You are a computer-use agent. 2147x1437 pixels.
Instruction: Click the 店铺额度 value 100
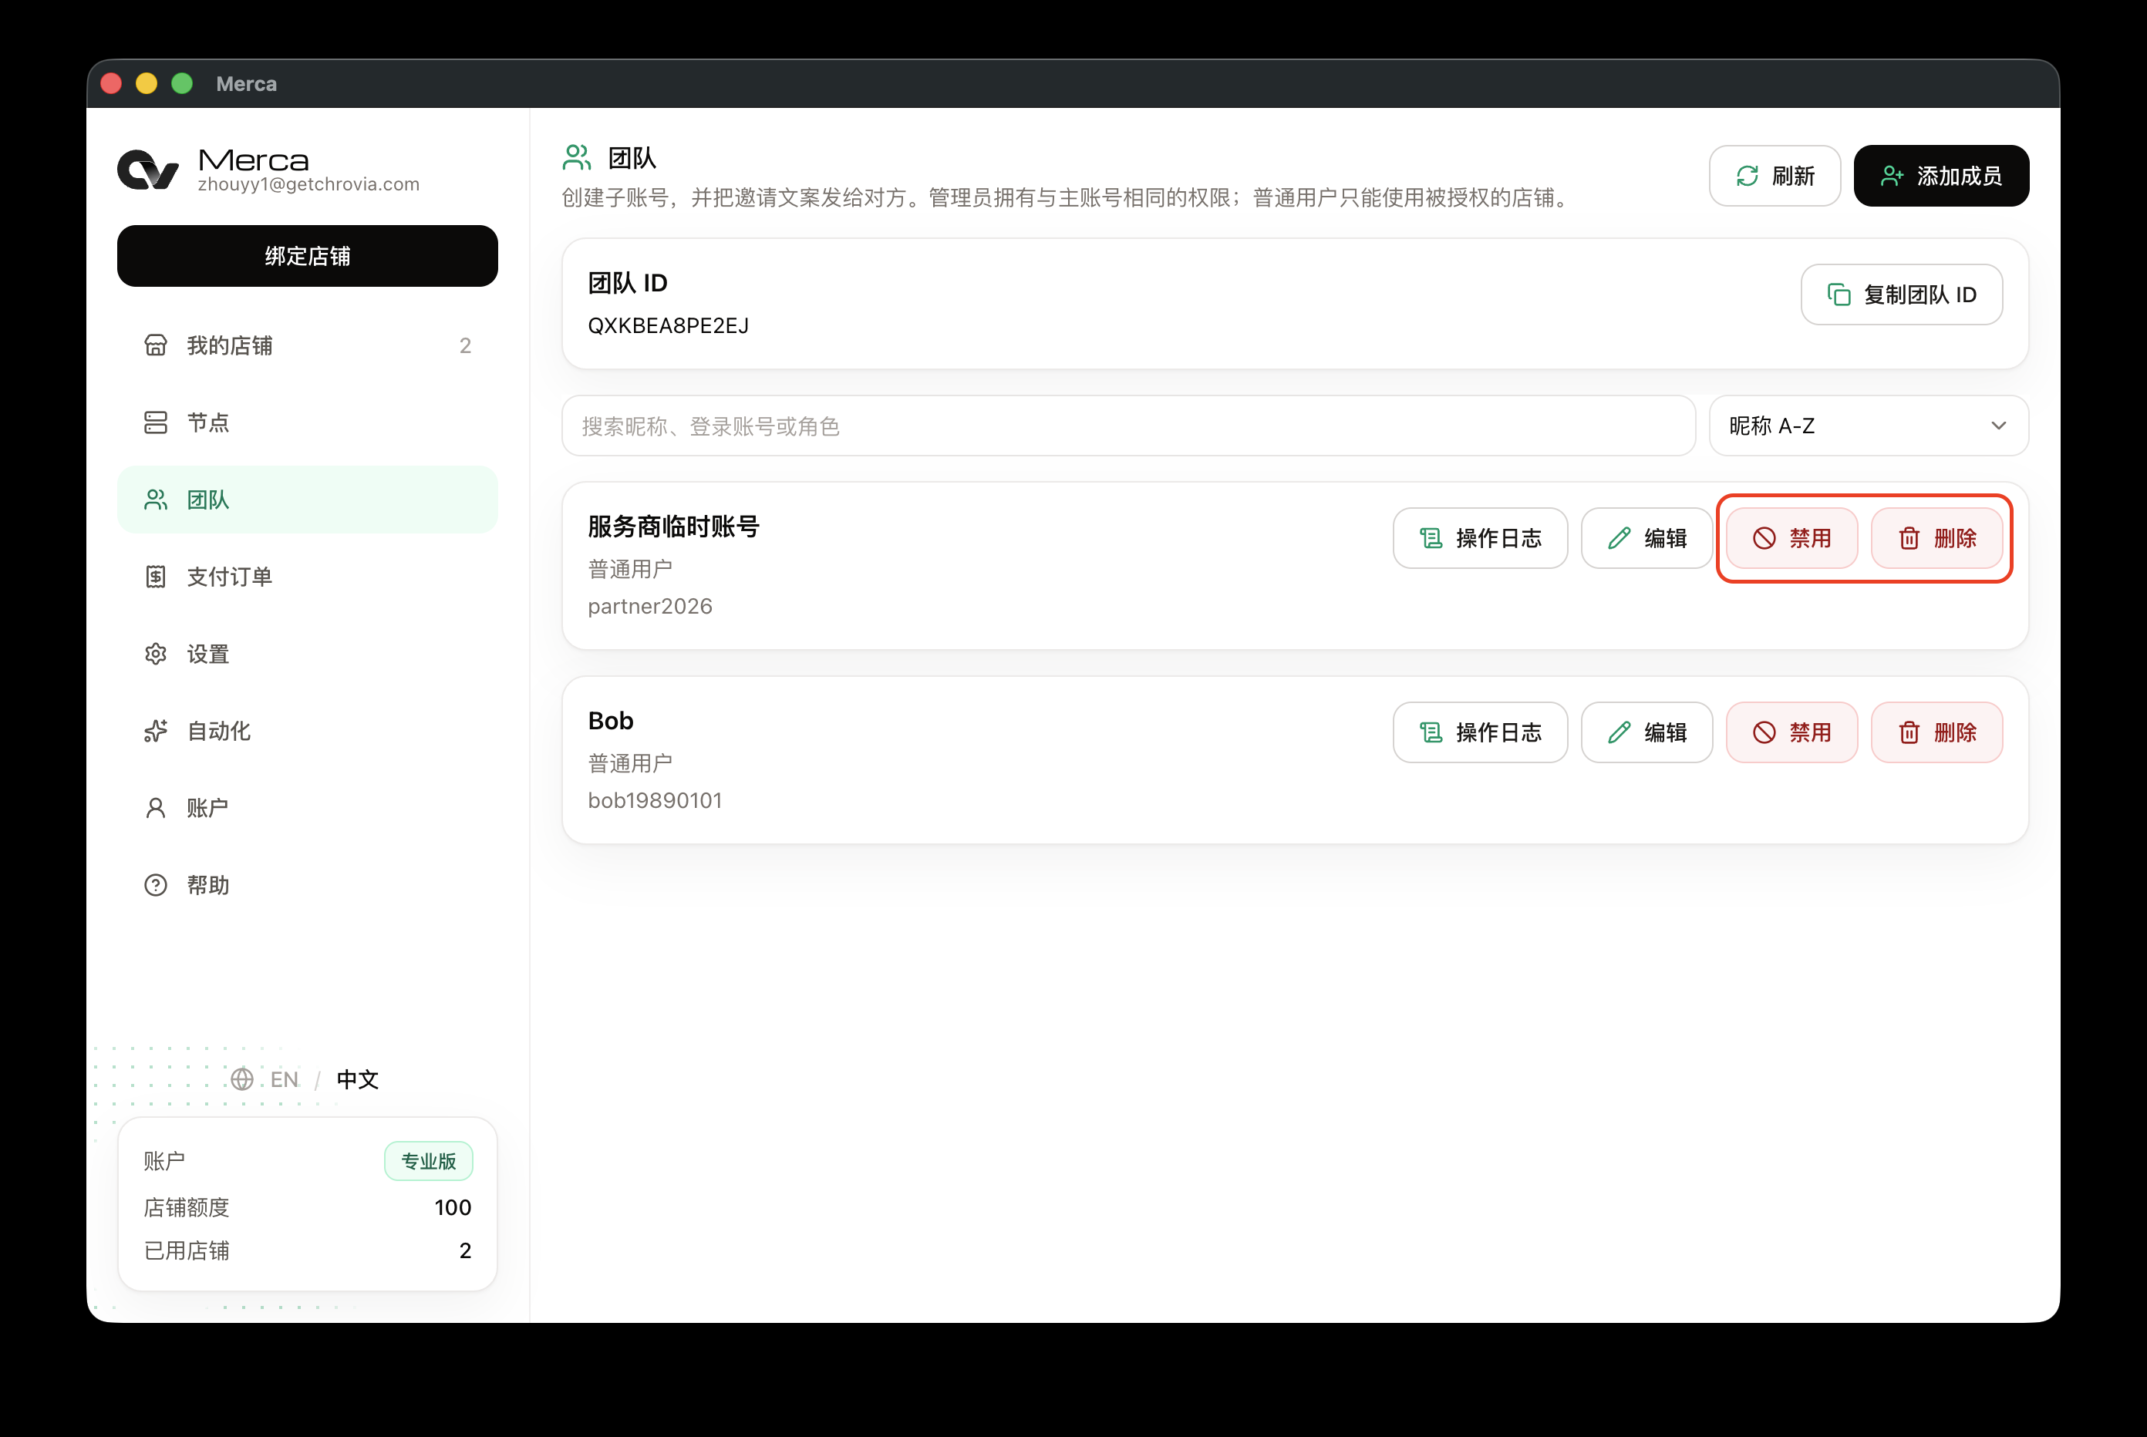coord(453,1207)
